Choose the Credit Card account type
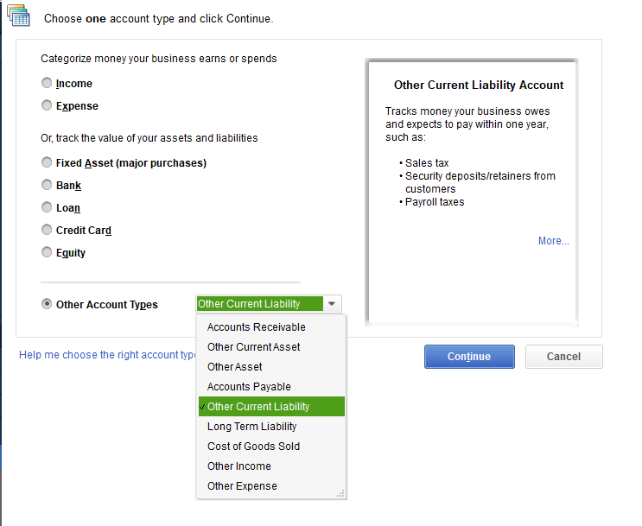 coord(47,230)
